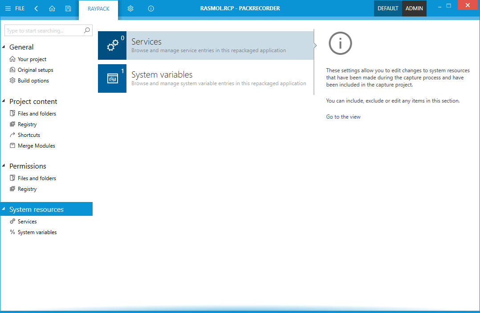Image resolution: width=480 pixels, height=313 pixels.
Task: Open Build options in sidebar
Action: pyautogui.click(x=33, y=81)
